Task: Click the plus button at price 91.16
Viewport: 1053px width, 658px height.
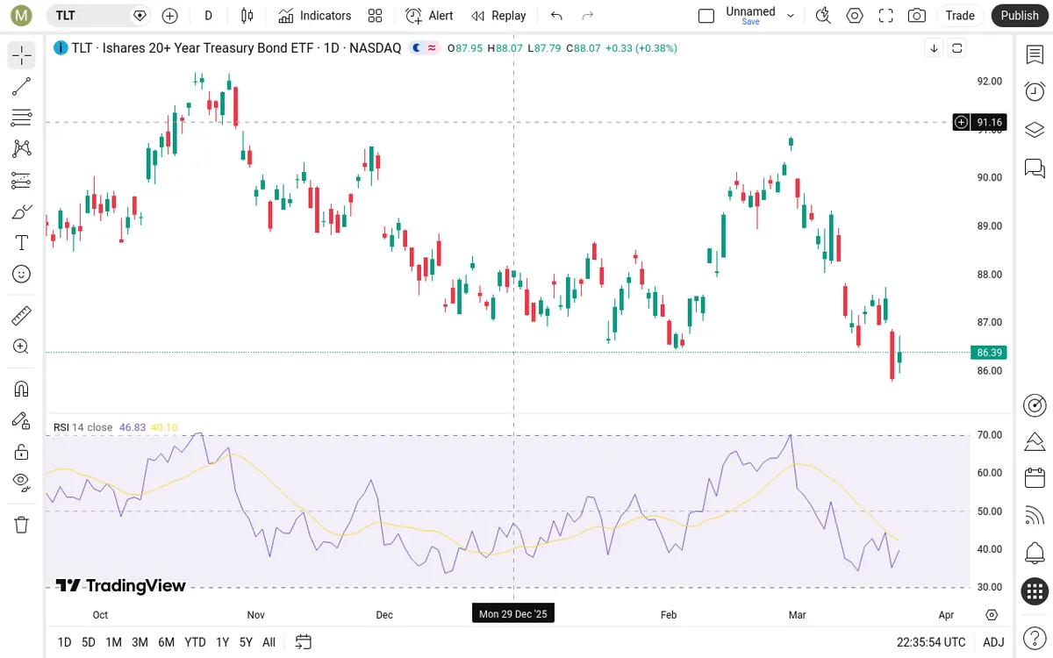Action: pos(962,122)
